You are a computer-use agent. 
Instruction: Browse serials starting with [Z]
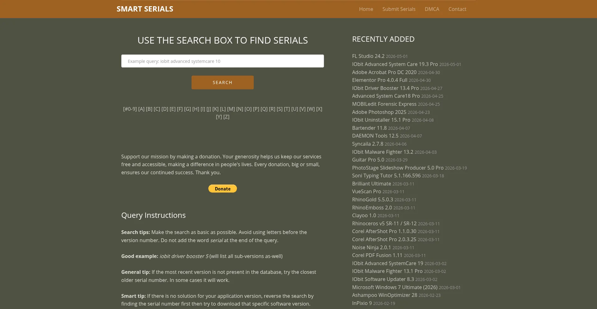pyautogui.click(x=226, y=117)
